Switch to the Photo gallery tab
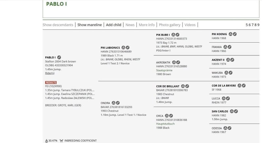This screenshot has height=143, width=262. (169, 25)
